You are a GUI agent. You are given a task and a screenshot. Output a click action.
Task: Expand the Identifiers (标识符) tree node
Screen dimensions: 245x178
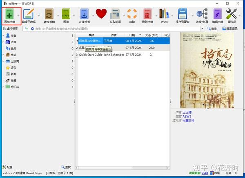[3, 87]
